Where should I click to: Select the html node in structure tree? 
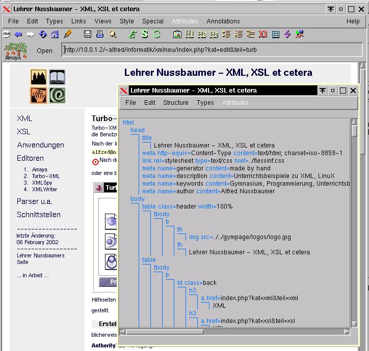click(128, 123)
